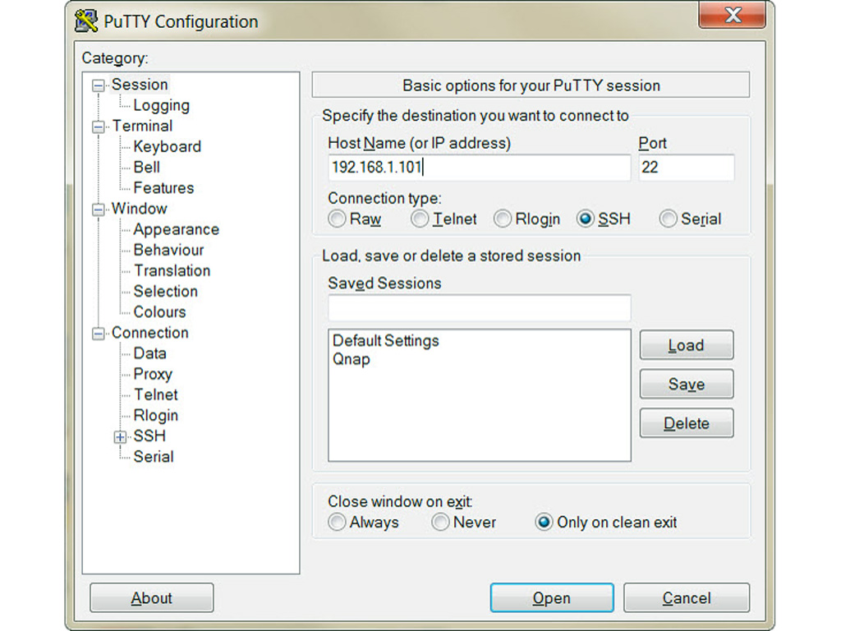
Task: Collapse the Session tree node
Action: pyautogui.click(x=99, y=85)
